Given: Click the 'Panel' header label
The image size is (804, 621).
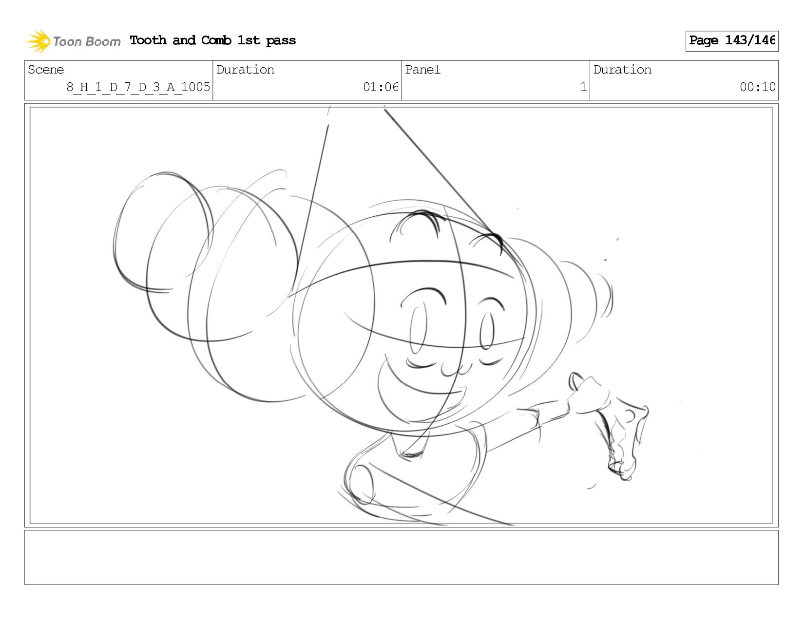Looking at the screenshot, I should (x=422, y=70).
